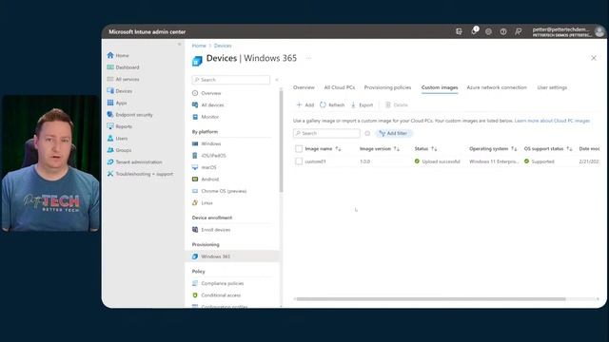Refresh the custom images list
This screenshot has width=609, height=342.
click(x=332, y=104)
